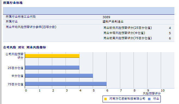Image resolution: width=179 pixels, height=104 pixels.
Task: Click the empty blue table header band
Action: [x=89, y=11]
